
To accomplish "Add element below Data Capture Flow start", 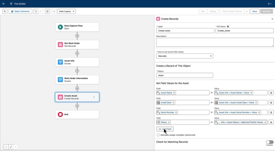I will [77, 36].
